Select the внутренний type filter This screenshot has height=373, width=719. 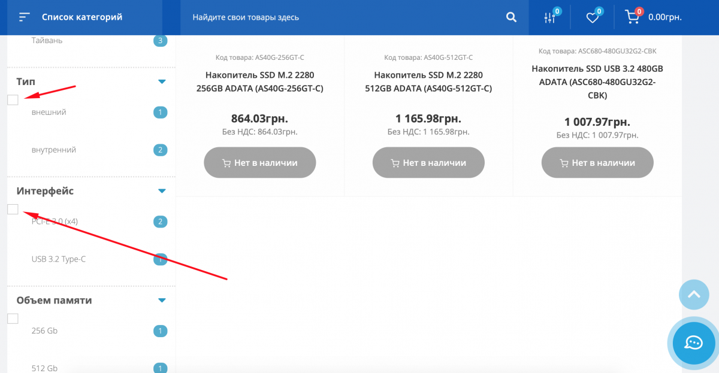click(x=54, y=150)
